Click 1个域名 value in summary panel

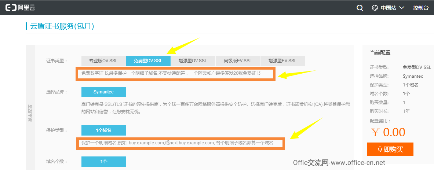[x=411, y=85]
